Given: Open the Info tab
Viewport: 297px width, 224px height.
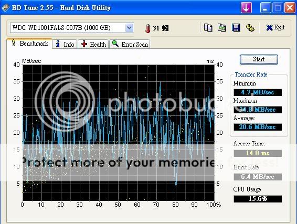Looking at the screenshot, I should pyautogui.click(x=65, y=44).
